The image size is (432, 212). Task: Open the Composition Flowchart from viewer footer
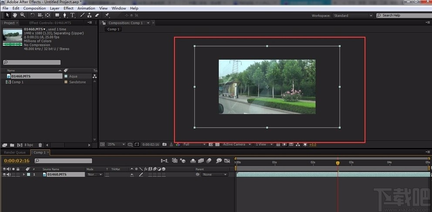pyautogui.click(x=298, y=144)
